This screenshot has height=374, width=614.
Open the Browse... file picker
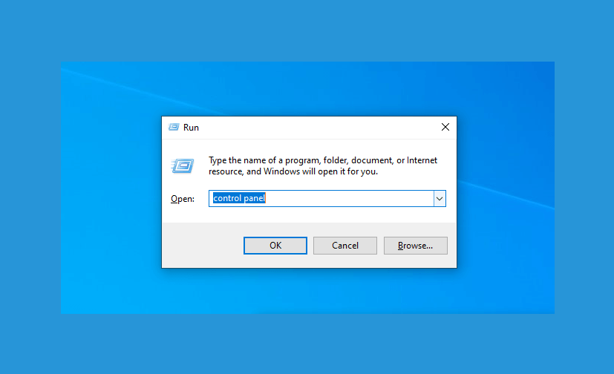(x=416, y=246)
